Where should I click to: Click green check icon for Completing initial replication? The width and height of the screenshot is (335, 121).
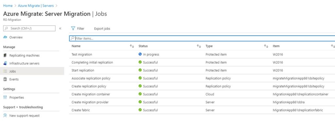tap(140, 62)
